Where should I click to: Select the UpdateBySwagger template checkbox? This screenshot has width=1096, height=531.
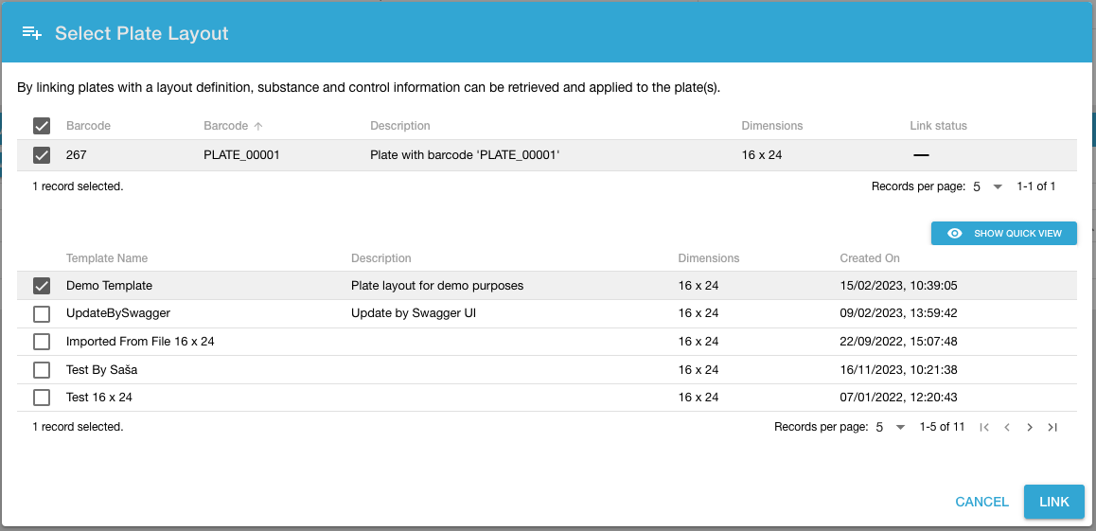pyautogui.click(x=42, y=313)
